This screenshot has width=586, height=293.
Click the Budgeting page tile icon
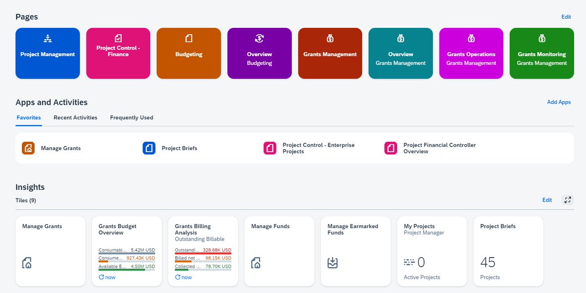(x=189, y=38)
